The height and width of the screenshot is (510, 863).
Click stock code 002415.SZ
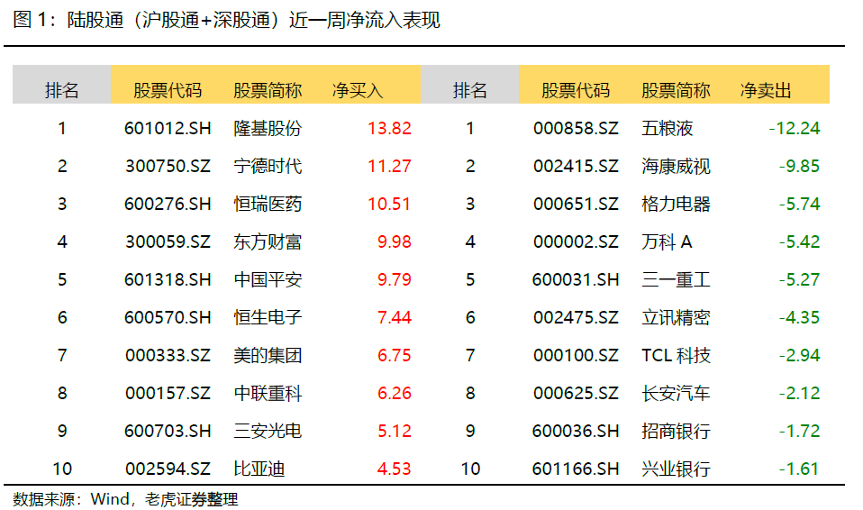(576, 166)
